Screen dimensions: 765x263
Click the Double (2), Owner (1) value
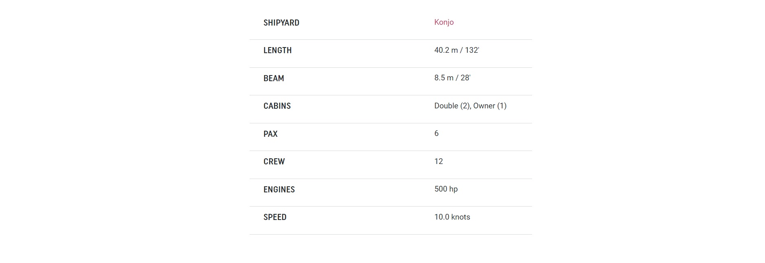click(x=470, y=106)
